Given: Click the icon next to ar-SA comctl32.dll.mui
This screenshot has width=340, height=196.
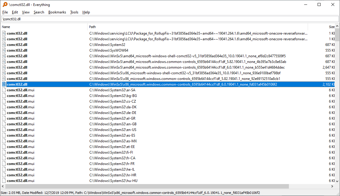Looking at the screenshot, I should [x=3, y=90].
